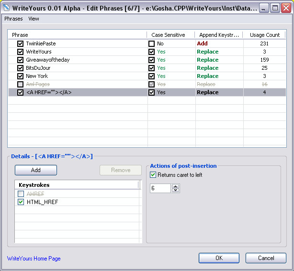Image resolution: width=294 pixels, height=271 pixels.
Task: Sort by Append Keystr... column header
Action: [219, 35]
